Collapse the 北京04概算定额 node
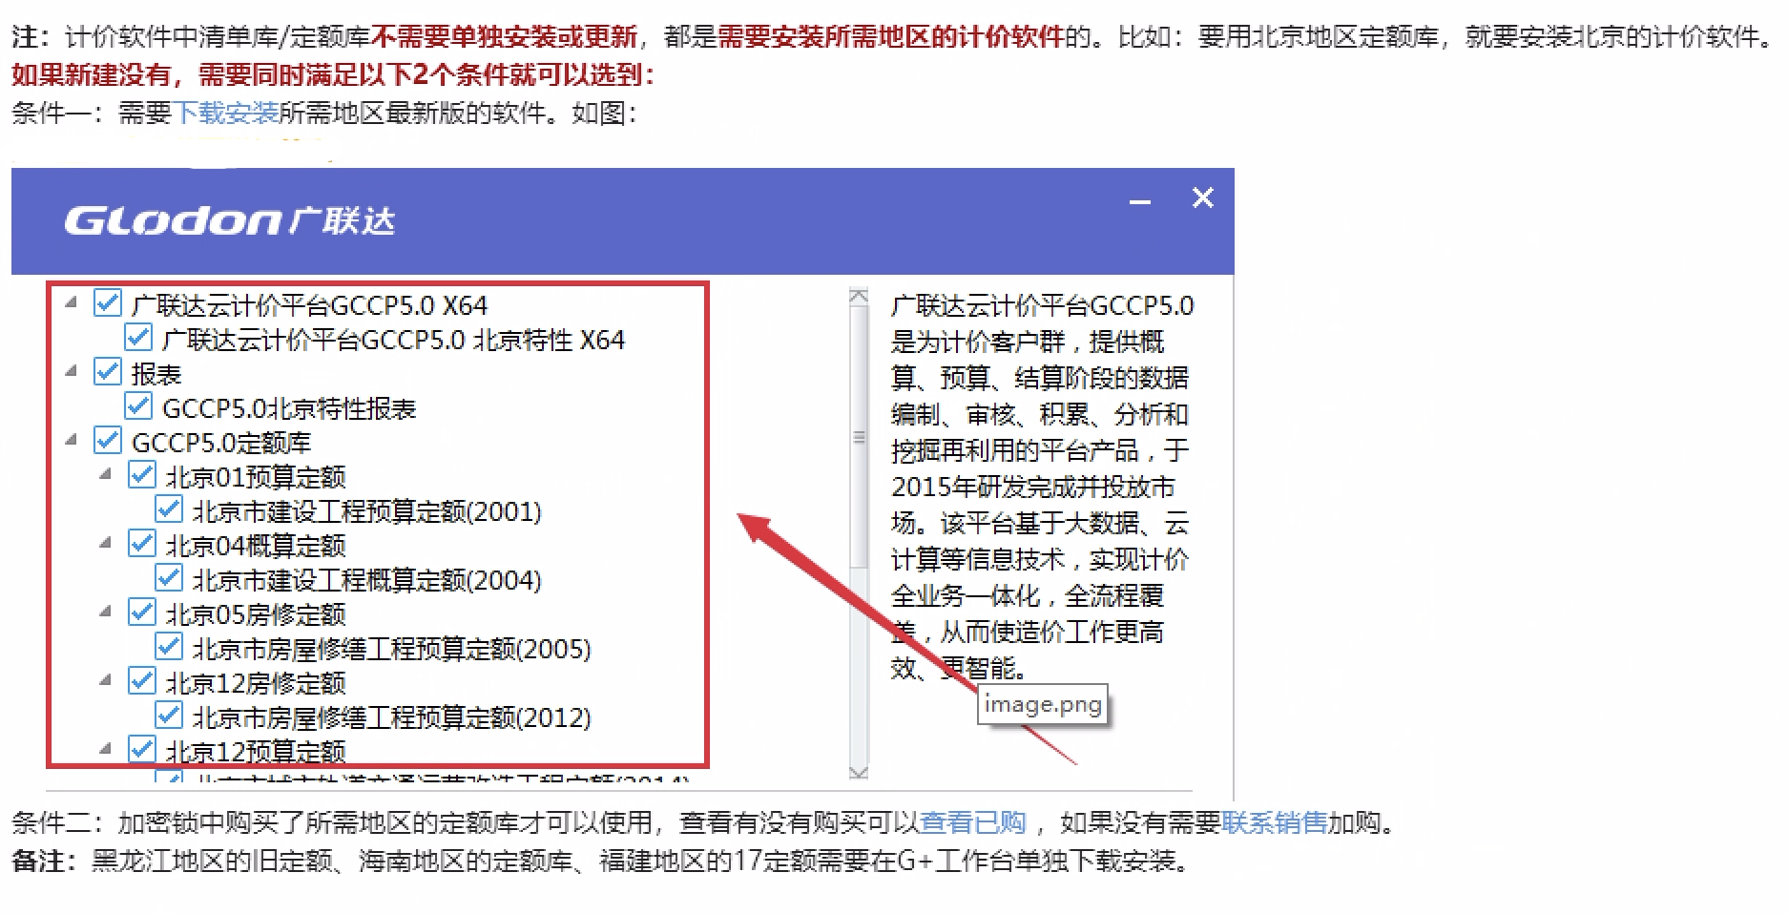The image size is (1788, 914). 106,543
